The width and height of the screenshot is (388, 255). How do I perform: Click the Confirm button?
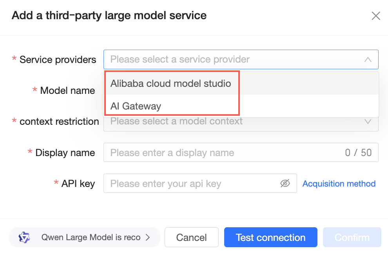352,237
